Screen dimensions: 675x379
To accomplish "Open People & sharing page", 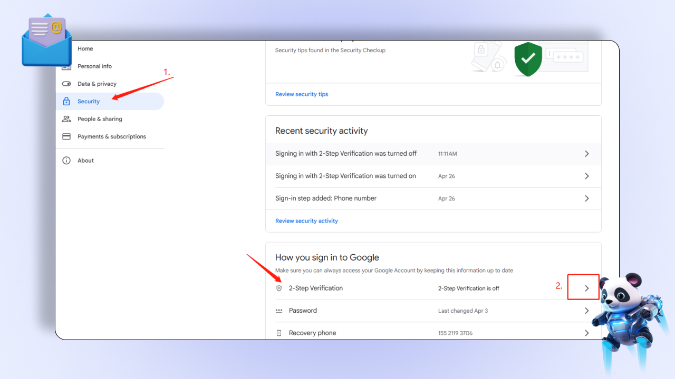I will tap(100, 119).
